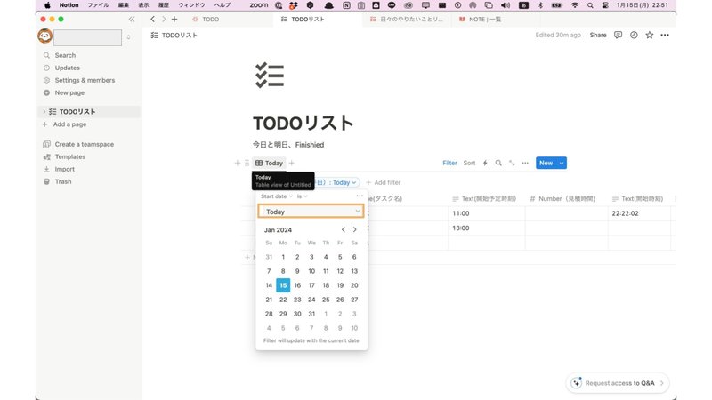Viewport: 712px width, 400px height.
Task: Open the Notion menu in menu bar
Action: pos(69,5)
